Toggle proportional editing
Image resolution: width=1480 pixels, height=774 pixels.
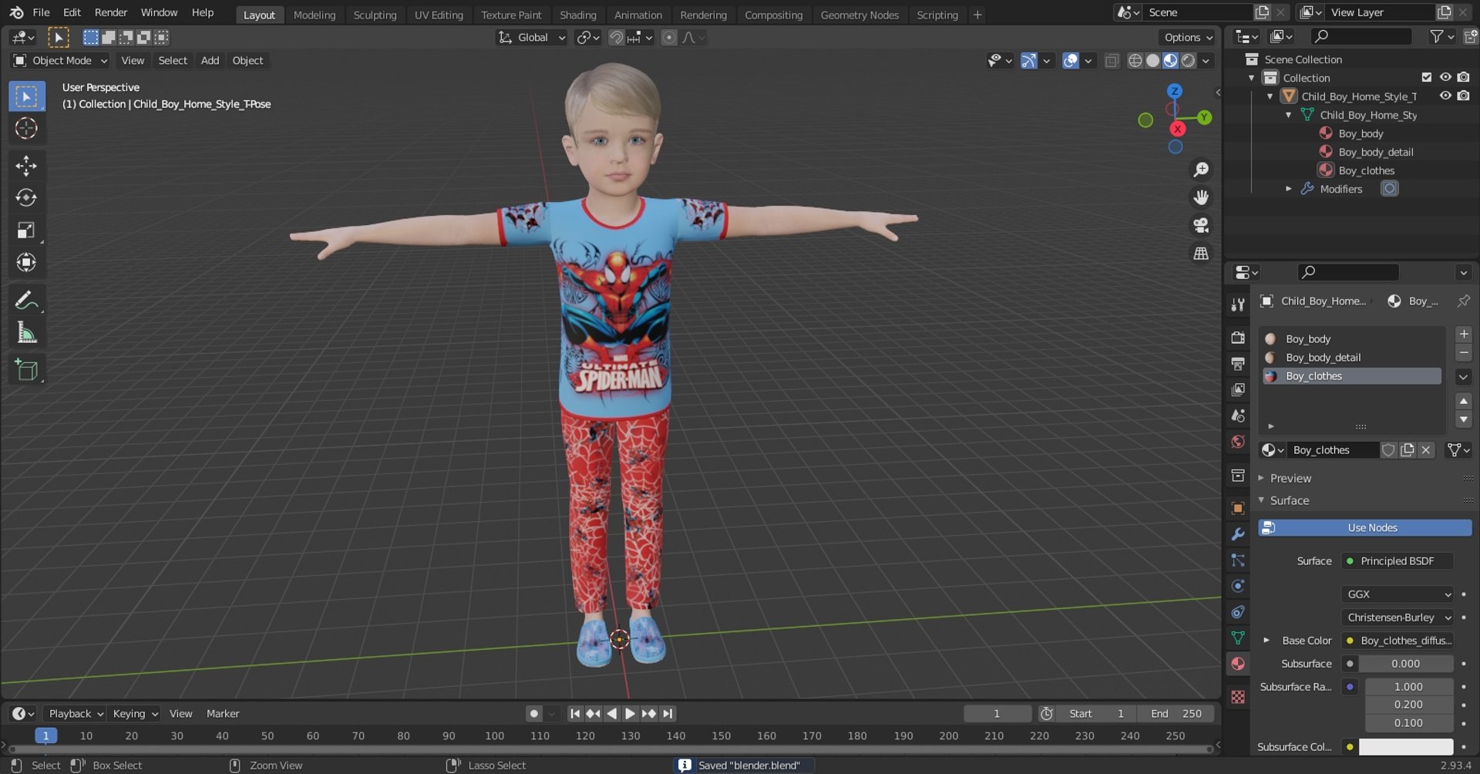tap(669, 38)
